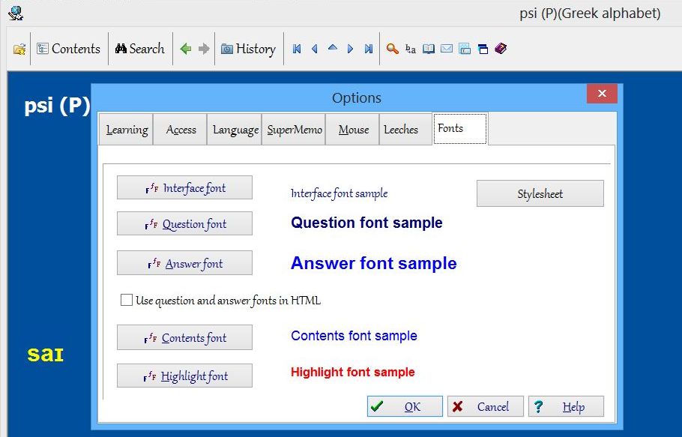Screen dimensions: 682x437
Task: Enable Use question and answer fonts in HTML
Action: tap(127, 301)
